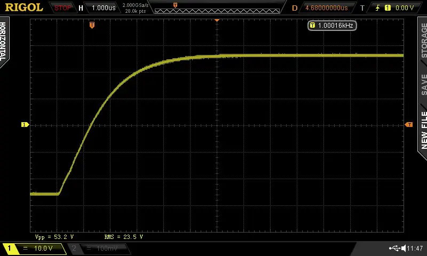The width and height of the screenshot is (427, 256).
Task: Click the 2.000GSa/s sample rate readout
Action: coord(136,5)
